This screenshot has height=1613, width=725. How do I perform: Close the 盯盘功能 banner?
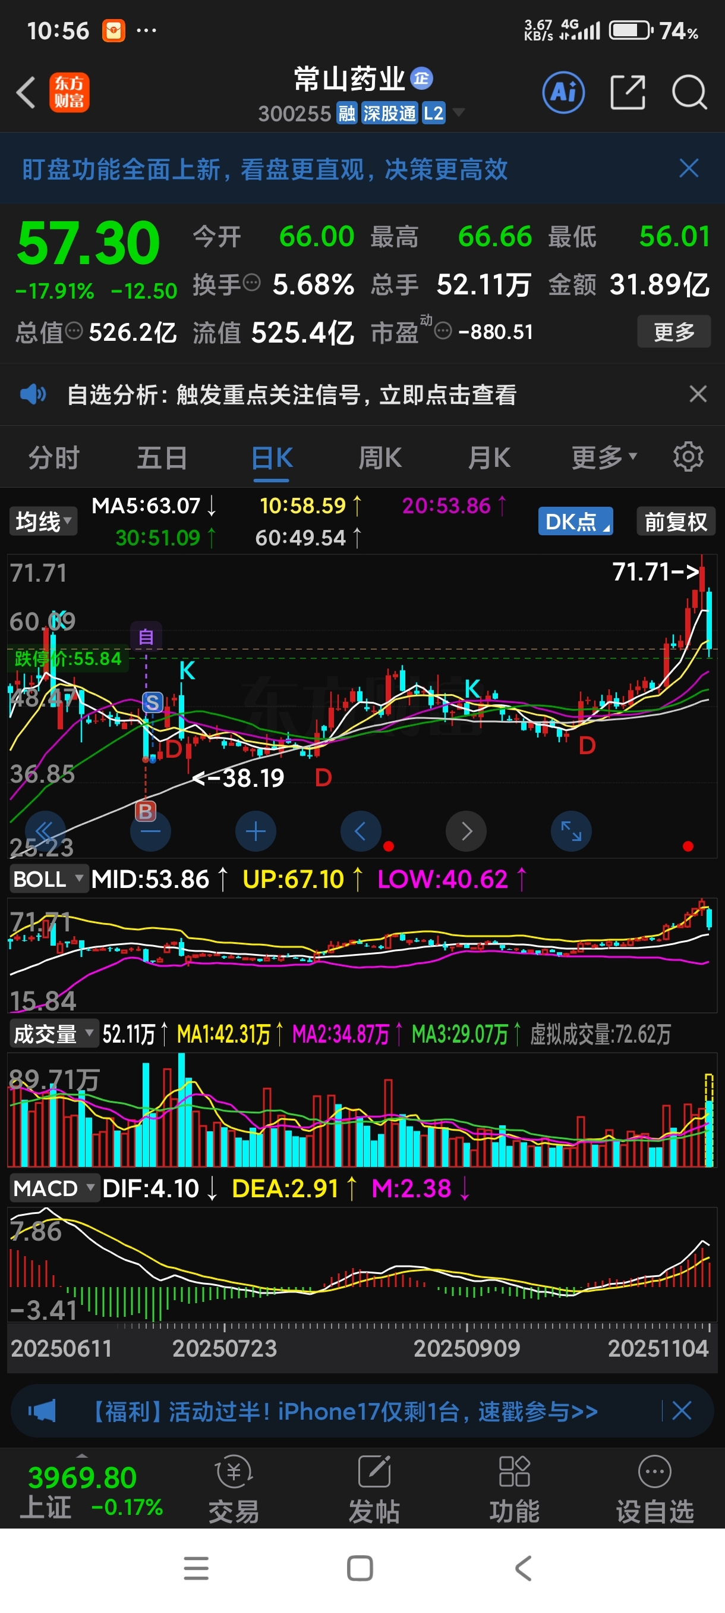689,168
